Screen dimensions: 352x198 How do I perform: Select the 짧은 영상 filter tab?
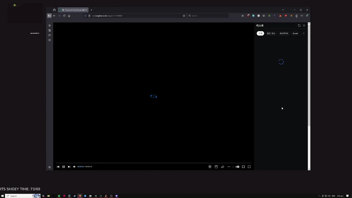(271, 33)
